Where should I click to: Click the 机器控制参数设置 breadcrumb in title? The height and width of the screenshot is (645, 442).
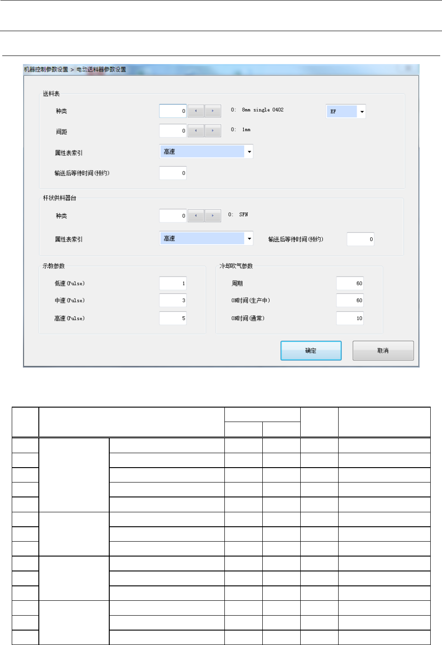point(46,70)
